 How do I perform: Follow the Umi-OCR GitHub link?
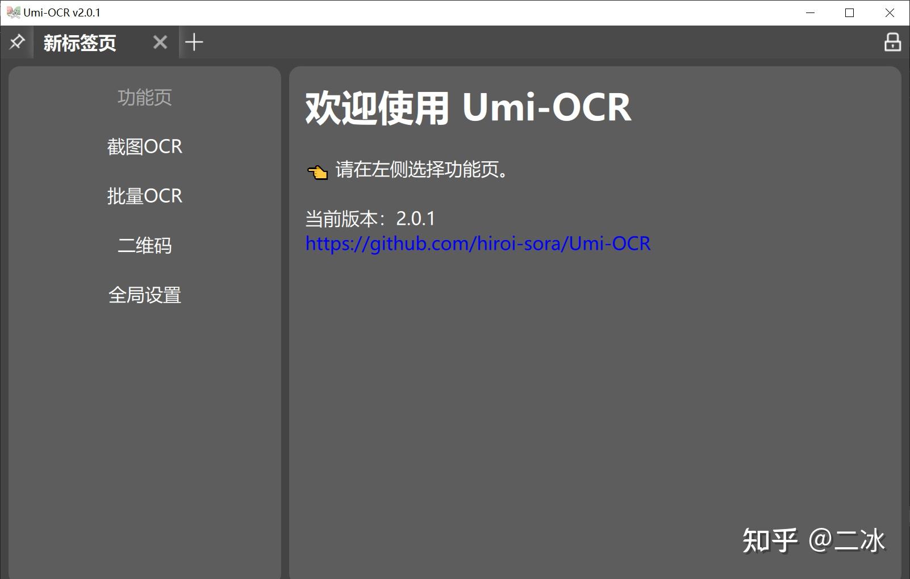point(478,243)
